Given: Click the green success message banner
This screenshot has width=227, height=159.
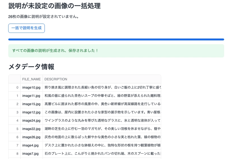Looking at the screenshot, I should click(116, 51).
